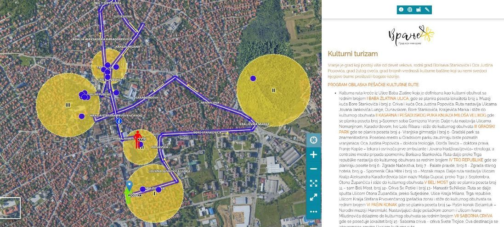Image resolution: width=504 pixels, height=227 pixels.
Task: Click the locate-me crosshair map button
Action: coord(314,140)
